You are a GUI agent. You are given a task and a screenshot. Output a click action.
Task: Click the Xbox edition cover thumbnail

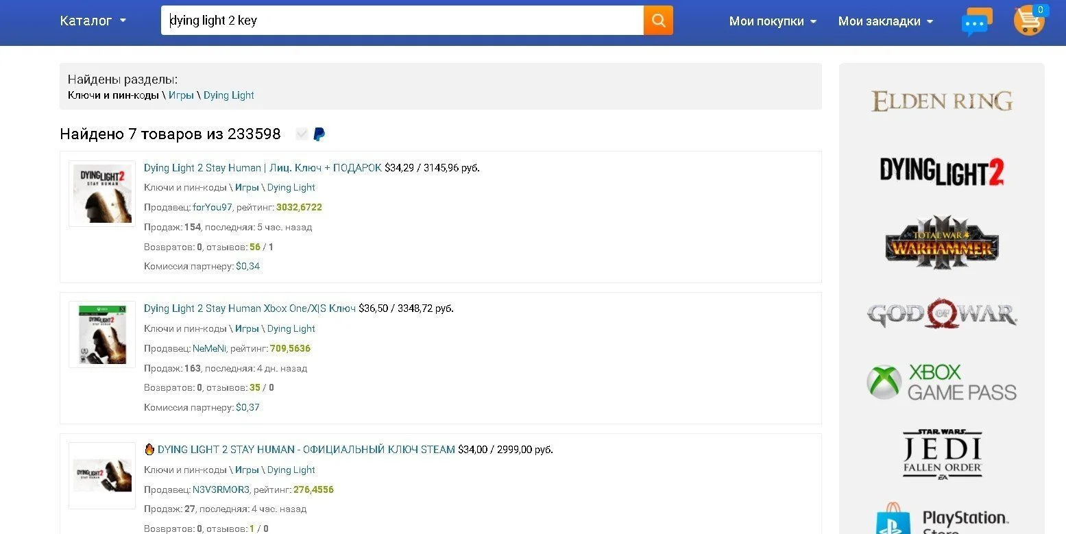(102, 335)
